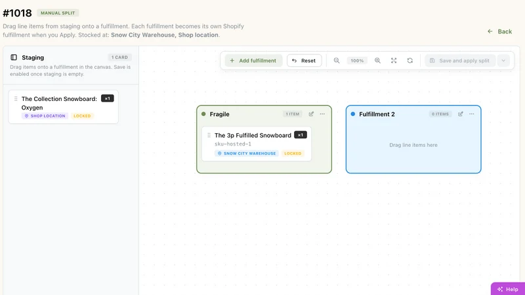
Task: Edit the Fragile fulfillment name
Action: [x=311, y=114]
